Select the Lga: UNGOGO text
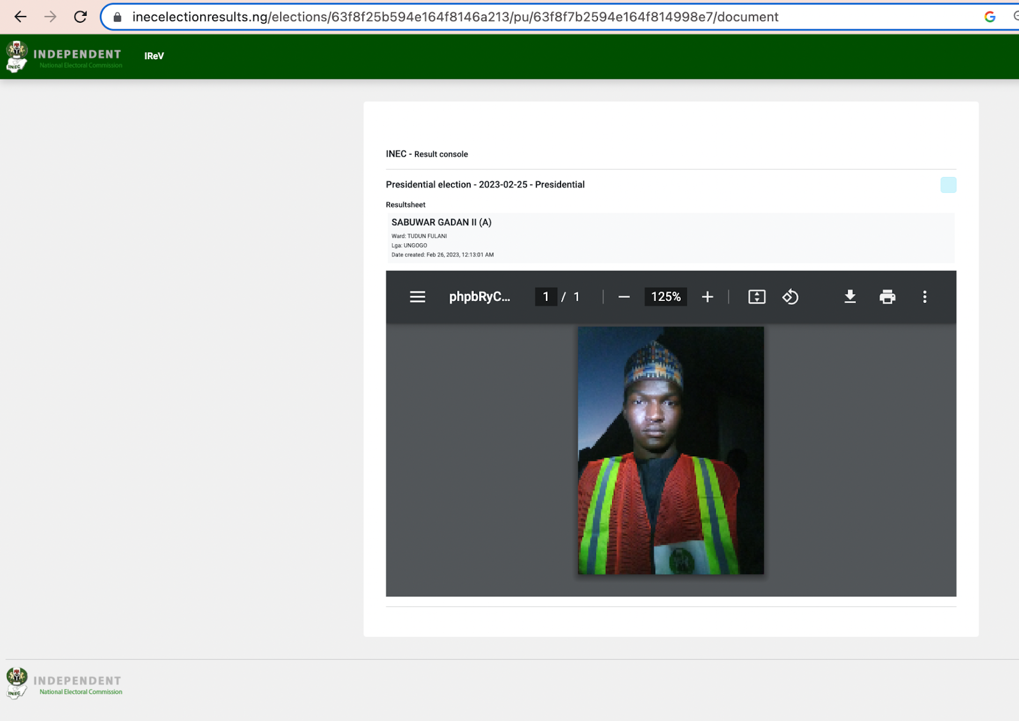The width and height of the screenshot is (1019, 721). tap(409, 246)
